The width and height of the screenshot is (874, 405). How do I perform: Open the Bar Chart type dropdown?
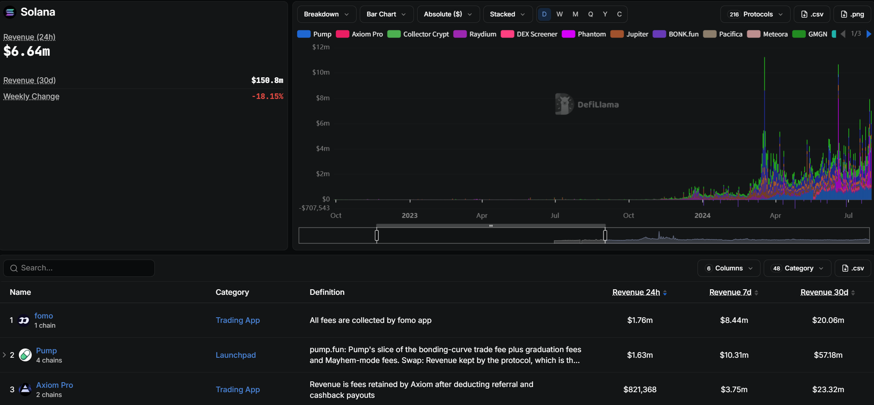(x=386, y=14)
